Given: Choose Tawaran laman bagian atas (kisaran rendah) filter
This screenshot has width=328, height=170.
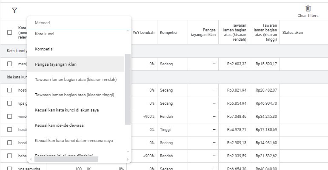Looking at the screenshot, I should [x=76, y=79].
